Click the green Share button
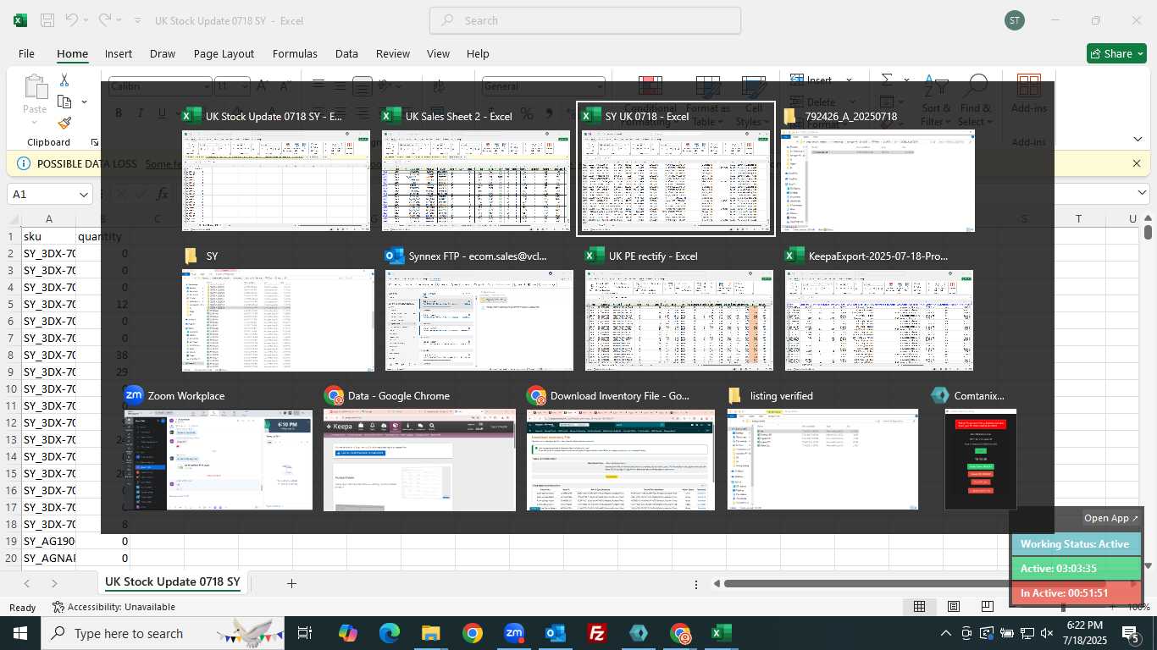This screenshot has width=1157, height=650. (1116, 53)
